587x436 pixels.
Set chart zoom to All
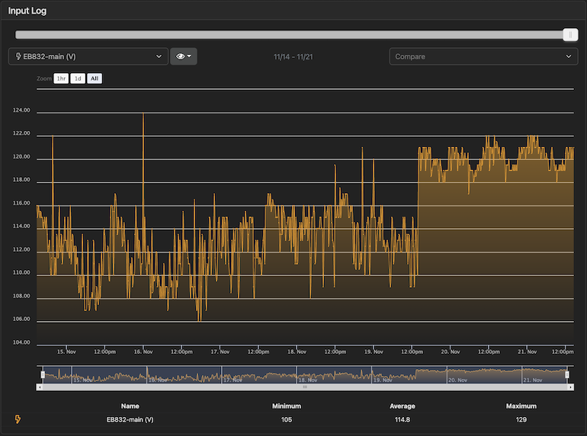click(95, 78)
